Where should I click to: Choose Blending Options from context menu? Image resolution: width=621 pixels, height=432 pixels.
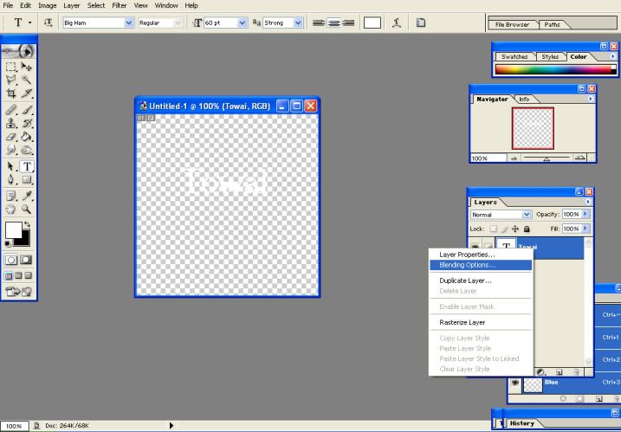pyautogui.click(x=481, y=265)
